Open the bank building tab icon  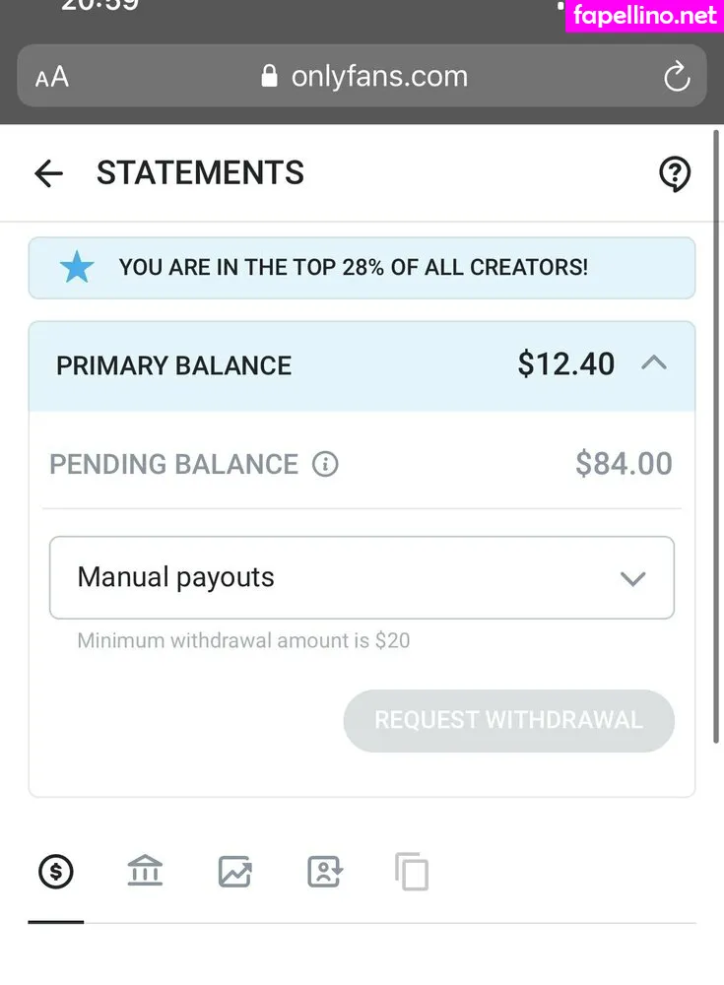coord(145,871)
